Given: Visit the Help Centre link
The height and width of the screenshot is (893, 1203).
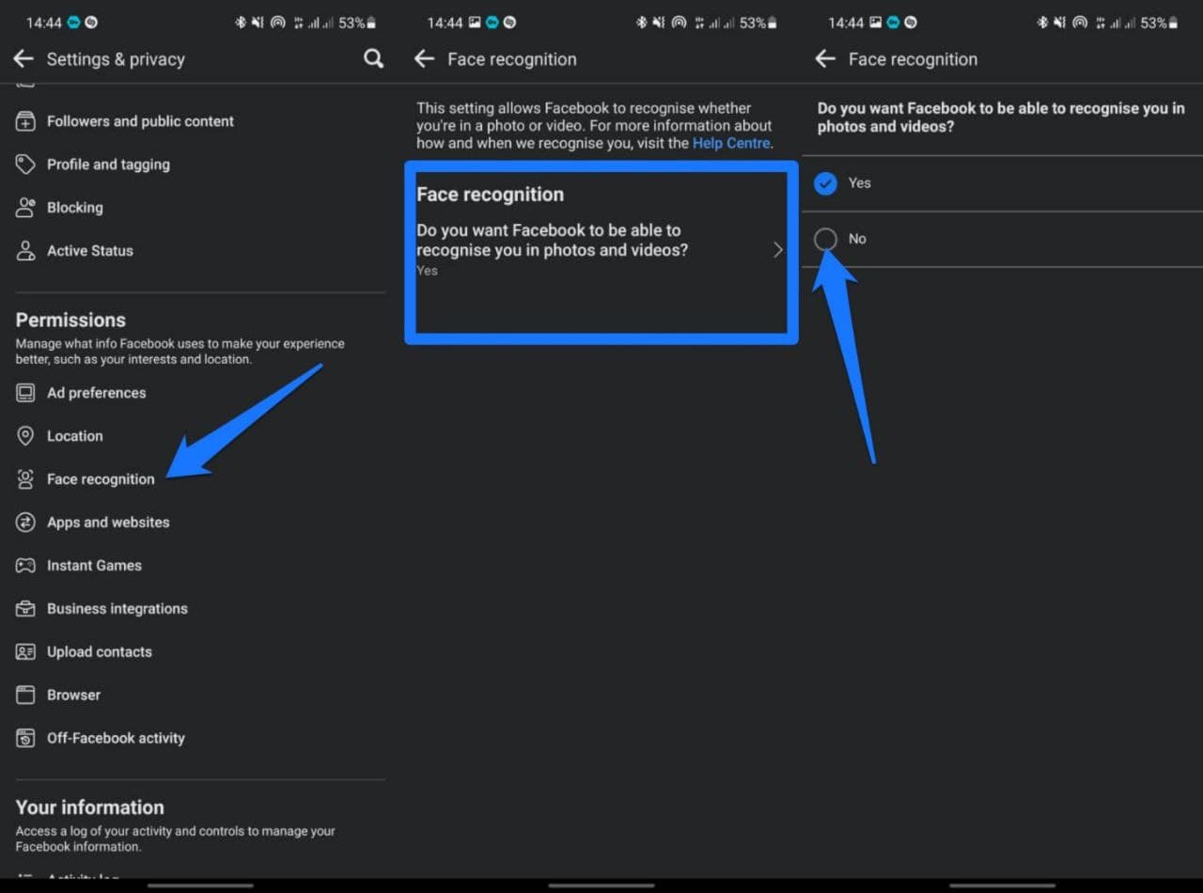Looking at the screenshot, I should [731, 144].
